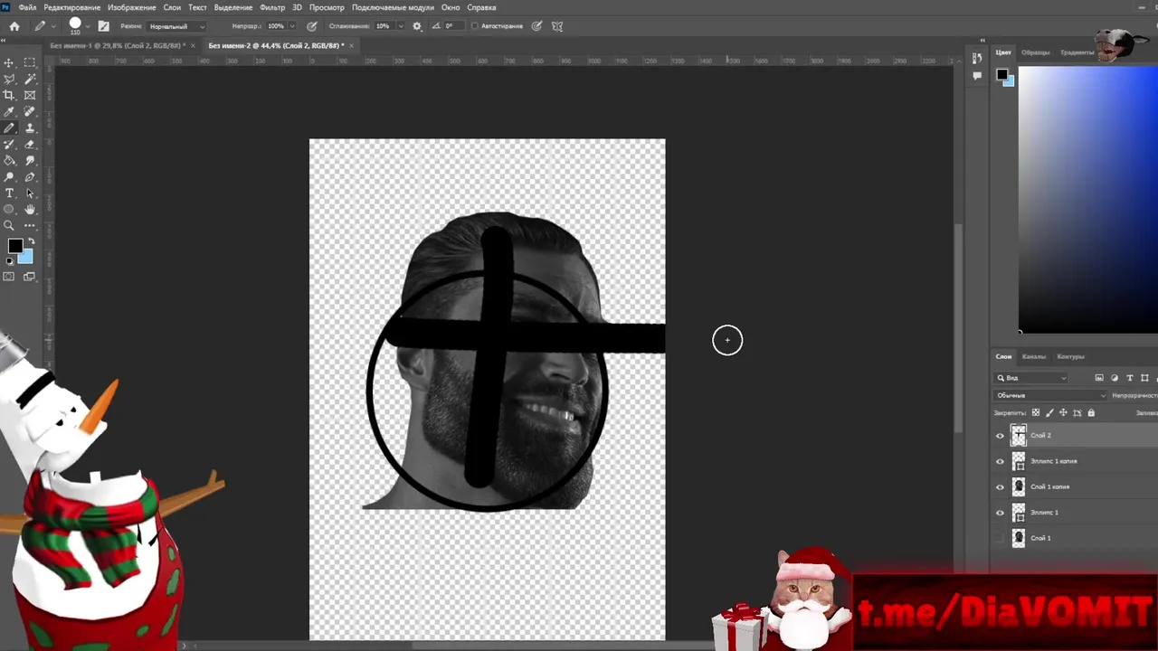The width and height of the screenshot is (1158, 651).
Task: Hide the Эллипс 1 layer
Action: coord(1000,513)
